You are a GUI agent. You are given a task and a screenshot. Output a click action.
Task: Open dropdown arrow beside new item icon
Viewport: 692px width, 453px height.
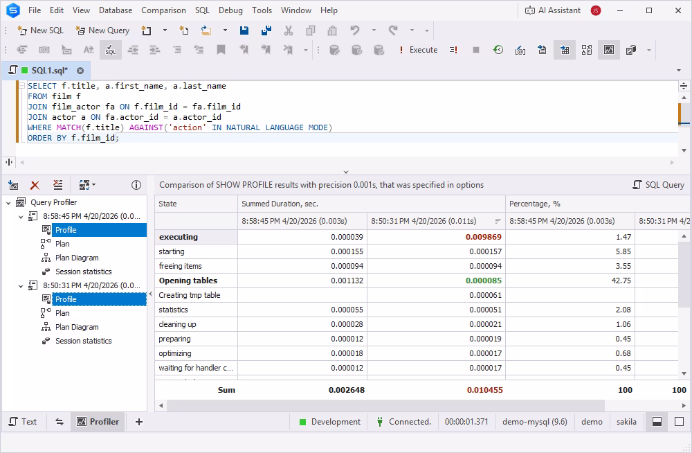(165, 30)
